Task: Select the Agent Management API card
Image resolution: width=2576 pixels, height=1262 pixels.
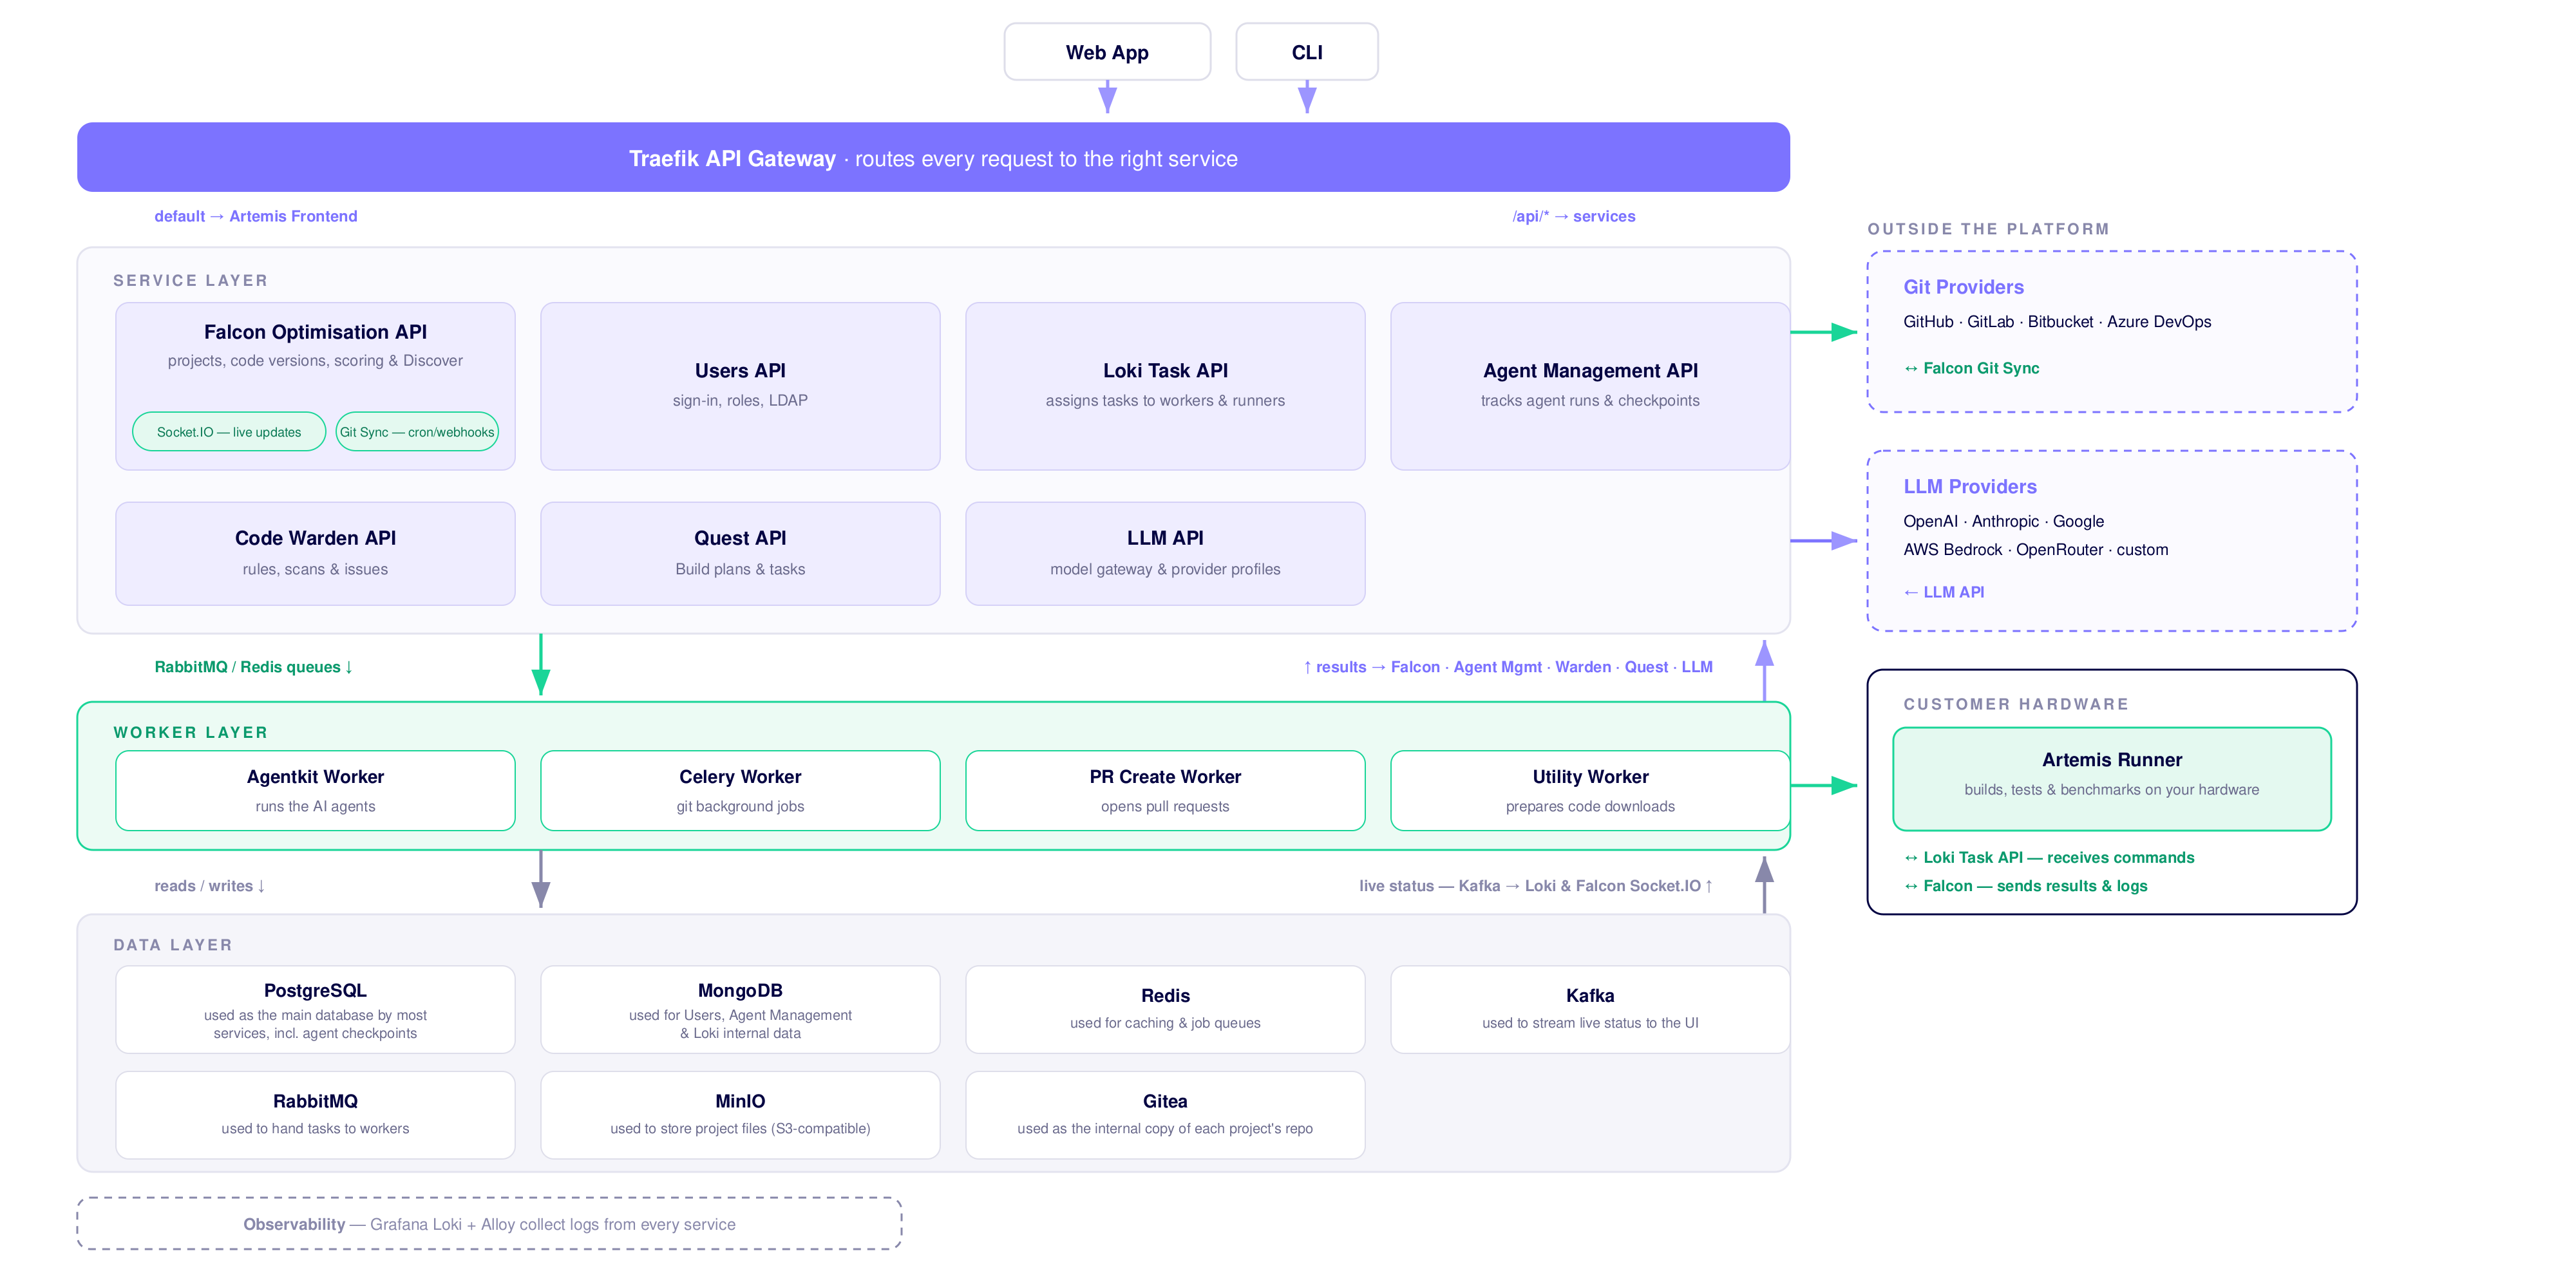Action: (x=1590, y=386)
